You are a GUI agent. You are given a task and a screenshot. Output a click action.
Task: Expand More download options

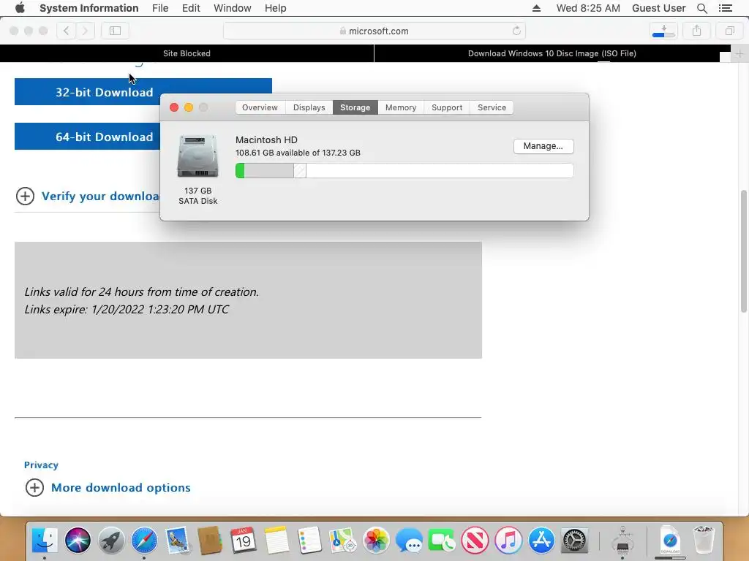34,487
